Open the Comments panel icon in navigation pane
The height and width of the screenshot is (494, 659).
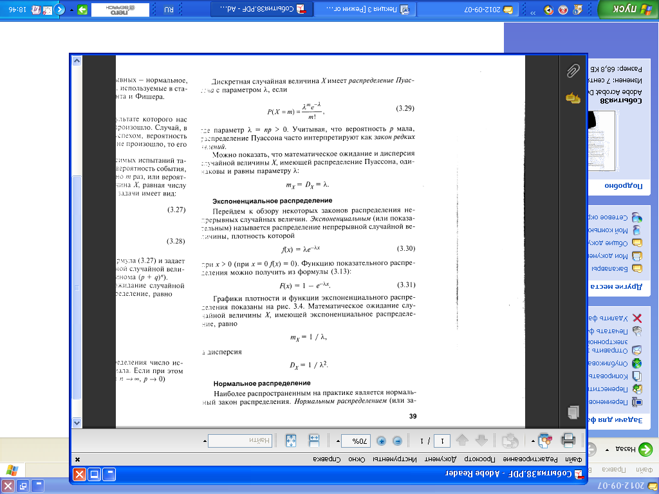573,98
